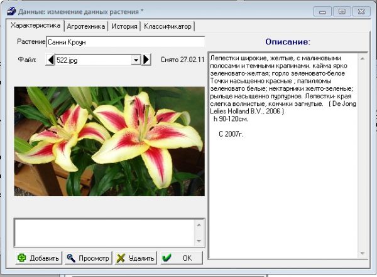Go to previous image file arrow
Image resolution: width=377 pixels, height=277 pixels.
pos(50,60)
